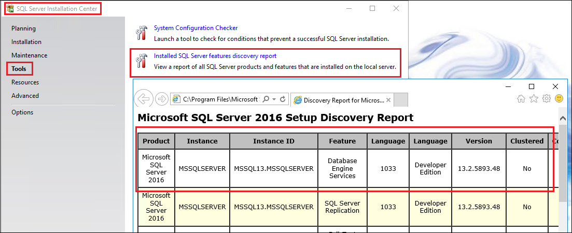This screenshot has height=233, width=572.
Task: Click Developer Edition in SQL Server Replication row
Action: pos(430,207)
